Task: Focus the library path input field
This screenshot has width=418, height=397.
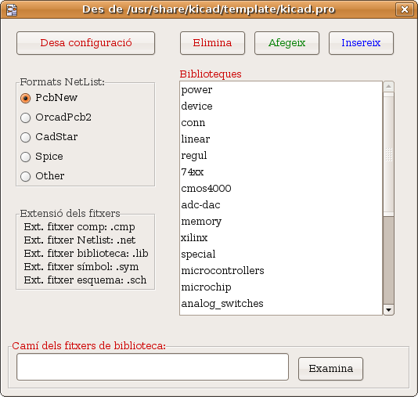Action: point(153,367)
